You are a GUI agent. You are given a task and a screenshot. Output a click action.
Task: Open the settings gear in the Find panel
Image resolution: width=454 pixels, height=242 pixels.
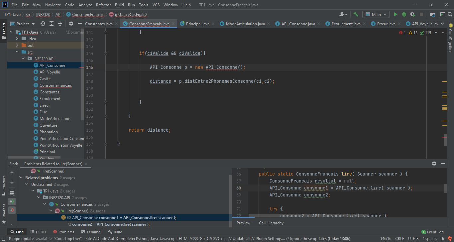pyautogui.click(x=434, y=164)
